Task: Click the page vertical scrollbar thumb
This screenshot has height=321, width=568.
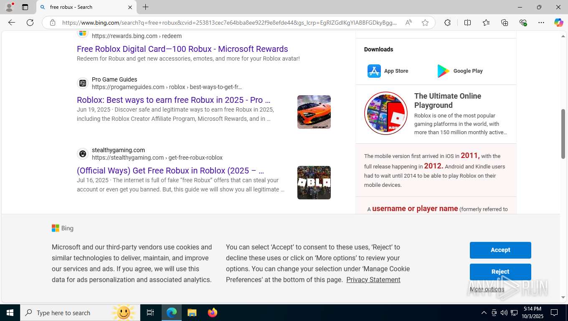Action: tap(563, 134)
